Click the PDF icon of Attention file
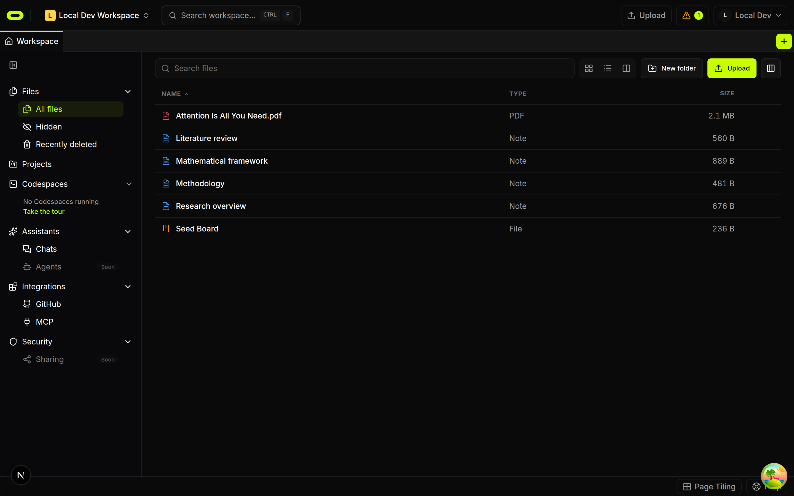 pos(166,116)
